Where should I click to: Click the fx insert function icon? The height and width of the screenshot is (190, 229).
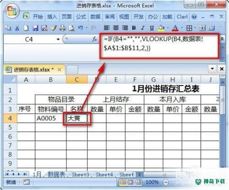[94, 39]
